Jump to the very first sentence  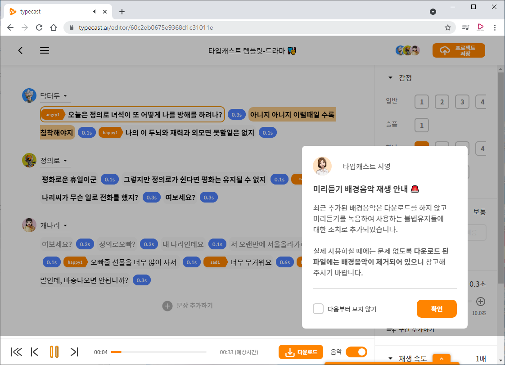point(17,352)
